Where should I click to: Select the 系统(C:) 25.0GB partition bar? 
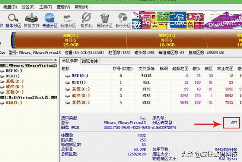pyautogui.click(x=71, y=40)
